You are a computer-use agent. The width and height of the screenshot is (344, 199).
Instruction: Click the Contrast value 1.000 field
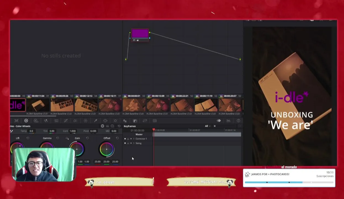[x=72, y=131]
